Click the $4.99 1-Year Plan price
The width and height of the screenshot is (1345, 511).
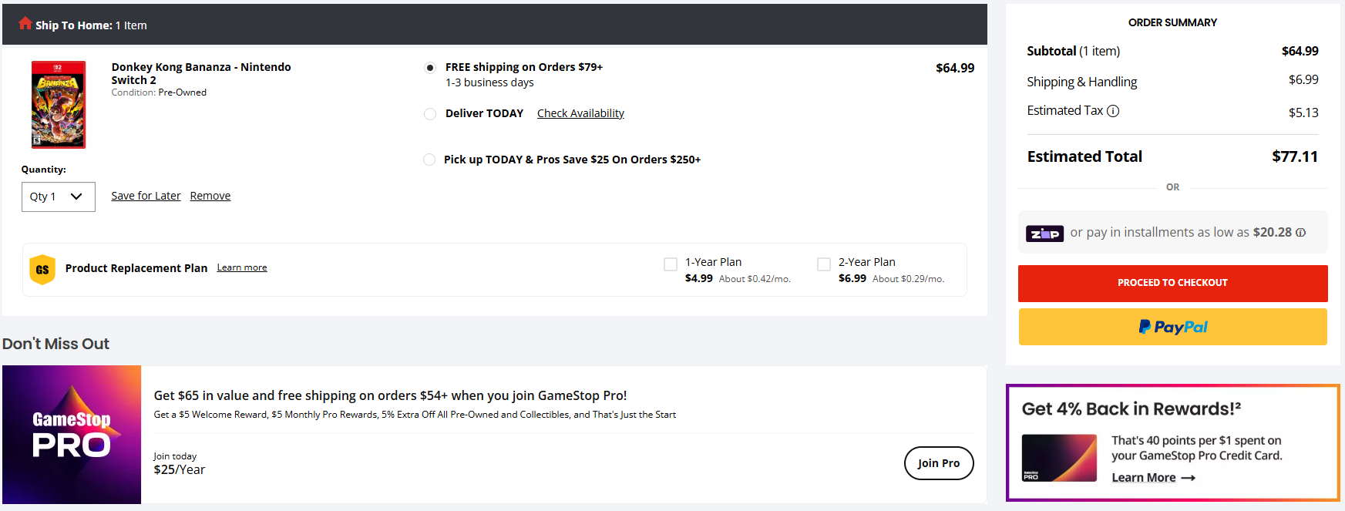(x=699, y=278)
